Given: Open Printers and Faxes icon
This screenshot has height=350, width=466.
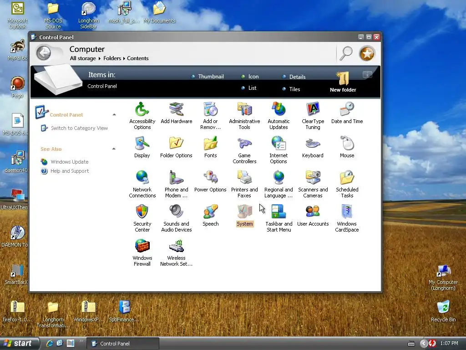Looking at the screenshot, I should click(x=244, y=184).
